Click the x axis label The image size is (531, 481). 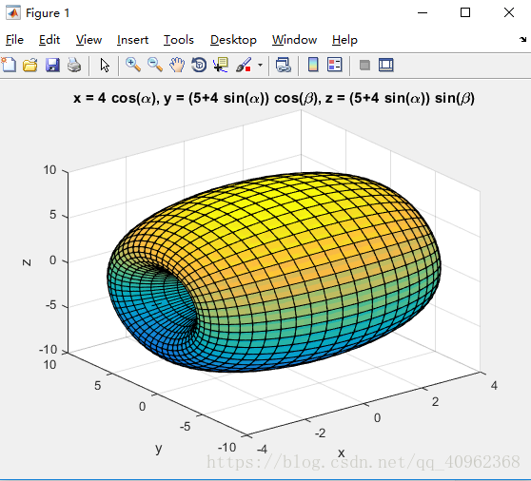[x=341, y=452]
